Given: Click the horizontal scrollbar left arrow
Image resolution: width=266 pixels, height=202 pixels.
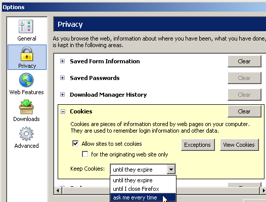Looking at the screenshot, I should pyautogui.click(x=58, y=191).
